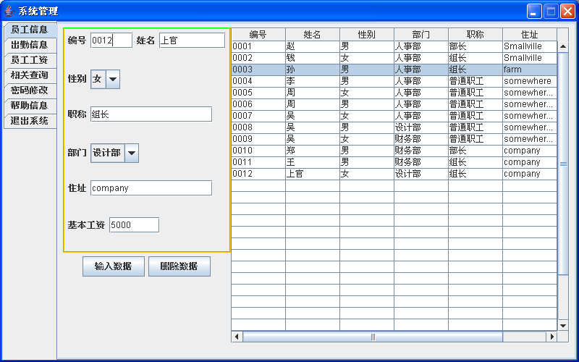Click the name 王 in the table

click(313, 162)
